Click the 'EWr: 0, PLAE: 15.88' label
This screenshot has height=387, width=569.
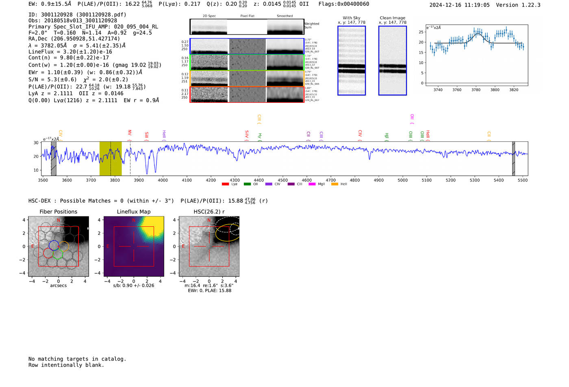point(210,291)
